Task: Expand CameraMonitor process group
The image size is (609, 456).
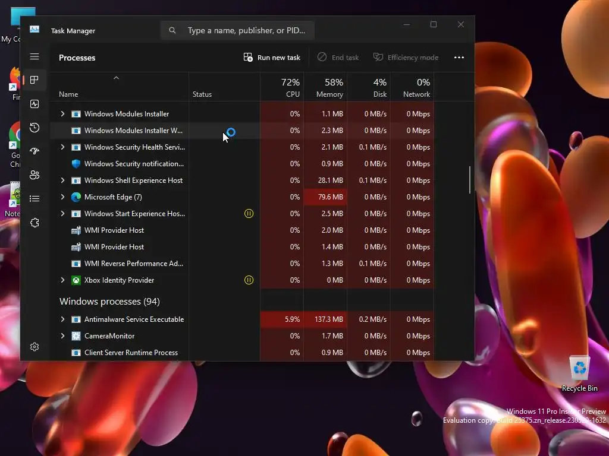Action: click(62, 336)
